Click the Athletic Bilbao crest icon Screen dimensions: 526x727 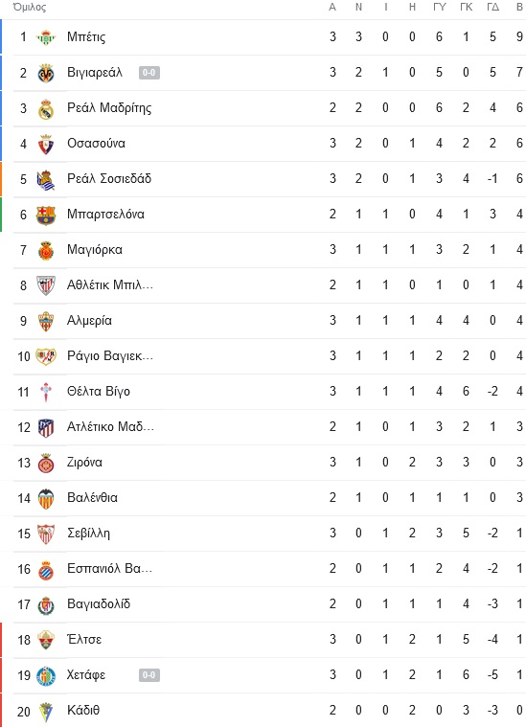click(x=45, y=285)
